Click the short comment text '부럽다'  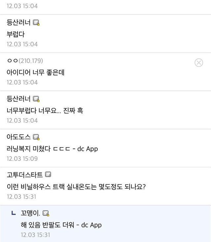pyautogui.click(x=15, y=34)
